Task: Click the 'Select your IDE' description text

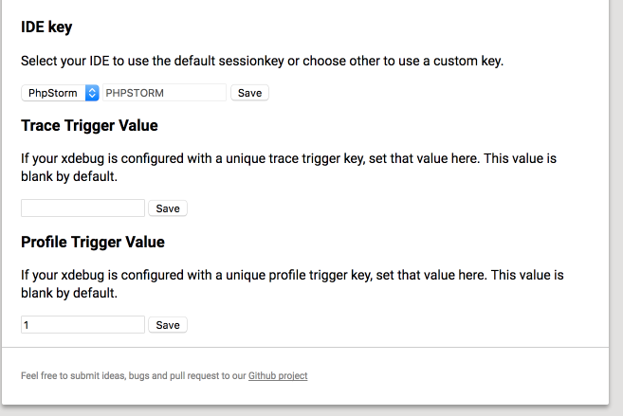Action: pos(263,61)
